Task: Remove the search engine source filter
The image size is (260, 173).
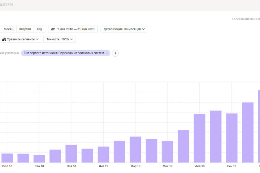Action: point(107,53)
